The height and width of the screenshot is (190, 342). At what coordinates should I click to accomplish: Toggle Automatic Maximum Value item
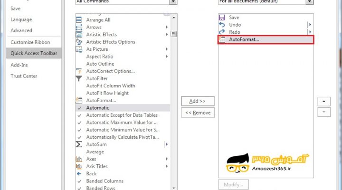click(123, 123)
